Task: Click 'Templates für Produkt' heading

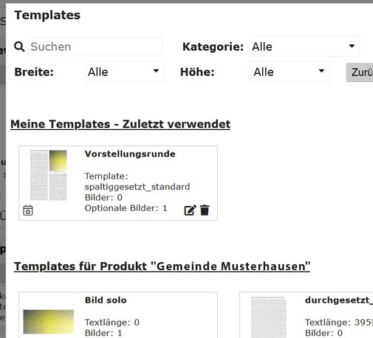Action: click(x=162, y=266)
